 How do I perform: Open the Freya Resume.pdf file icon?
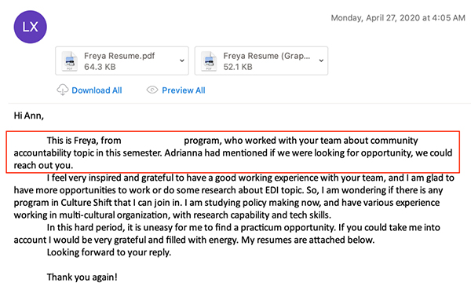70,61
